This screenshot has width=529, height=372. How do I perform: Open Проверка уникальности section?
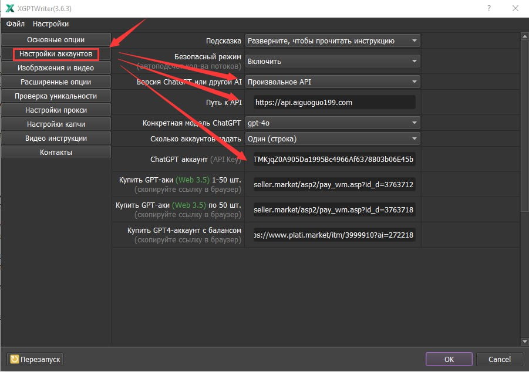(x=56, y=96)
